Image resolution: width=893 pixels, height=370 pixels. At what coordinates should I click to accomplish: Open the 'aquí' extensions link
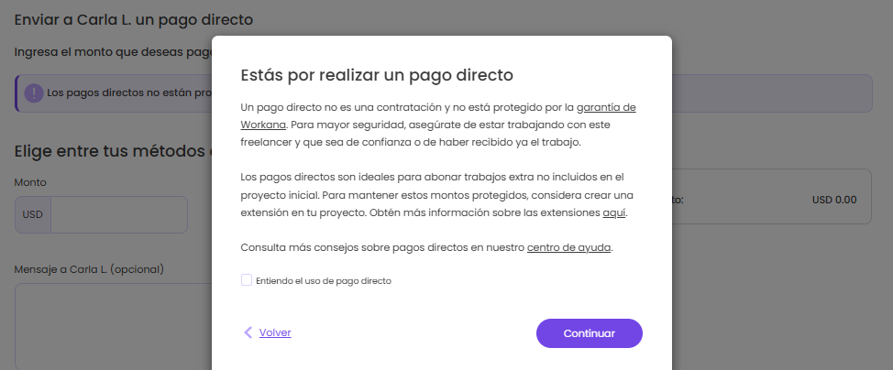(x=614, y=212)
